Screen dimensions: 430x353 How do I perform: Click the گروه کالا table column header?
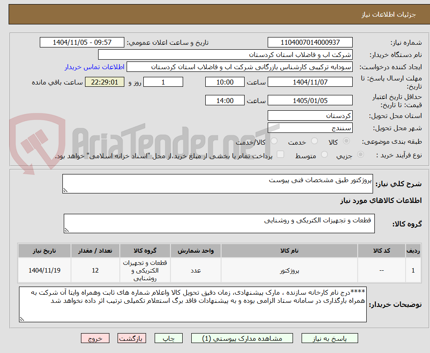[x=145, y=250]
